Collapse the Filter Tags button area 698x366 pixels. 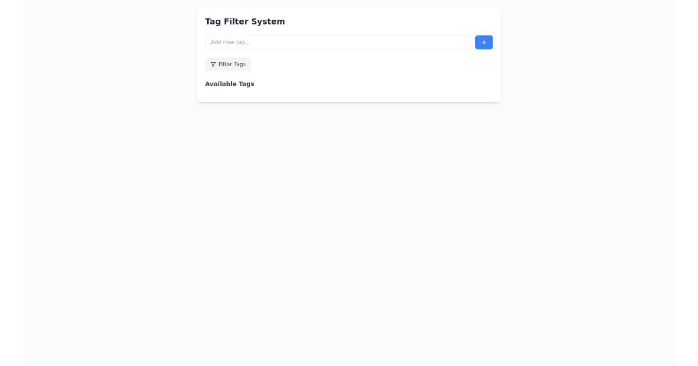tap(228, 64)
